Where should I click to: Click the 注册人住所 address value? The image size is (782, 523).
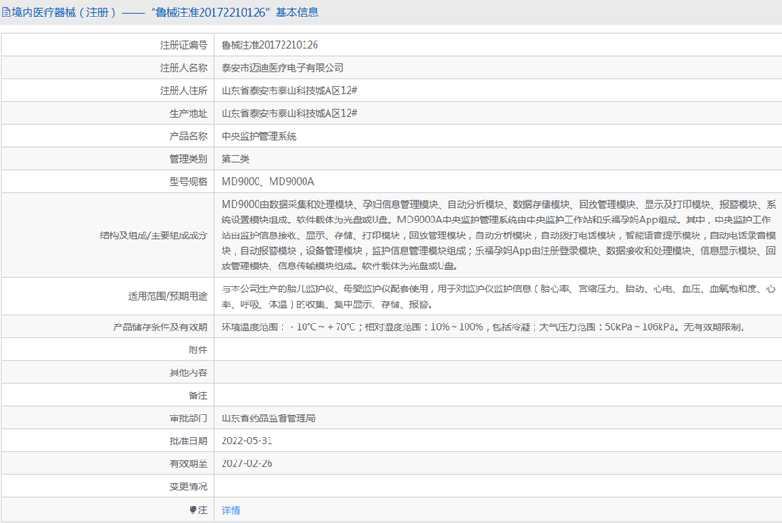(x=289, y=91)
